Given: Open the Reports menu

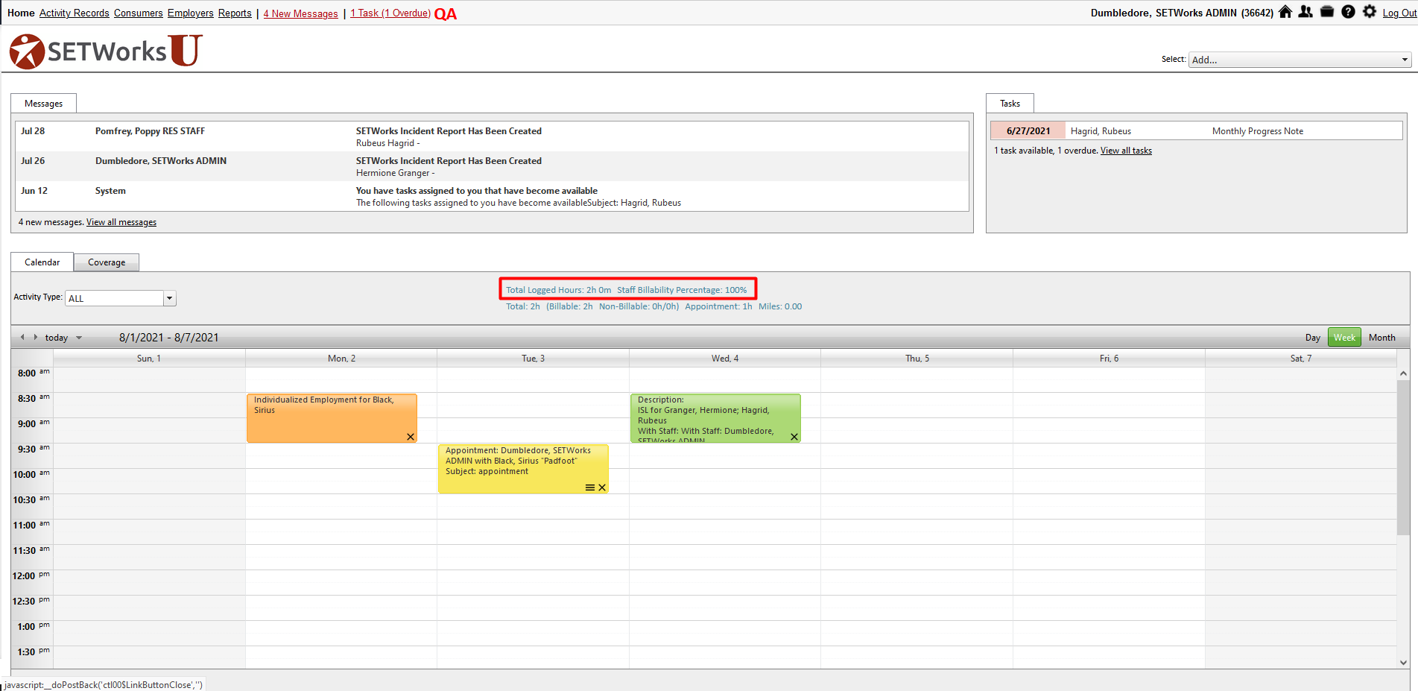Looking at the screenshot, I should point(235,13).
